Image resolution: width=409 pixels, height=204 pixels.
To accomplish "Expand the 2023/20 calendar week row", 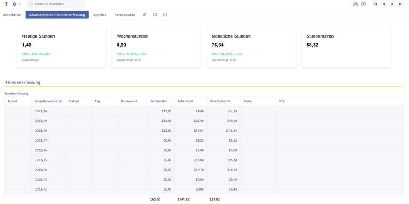I will (x=40, y=111).
